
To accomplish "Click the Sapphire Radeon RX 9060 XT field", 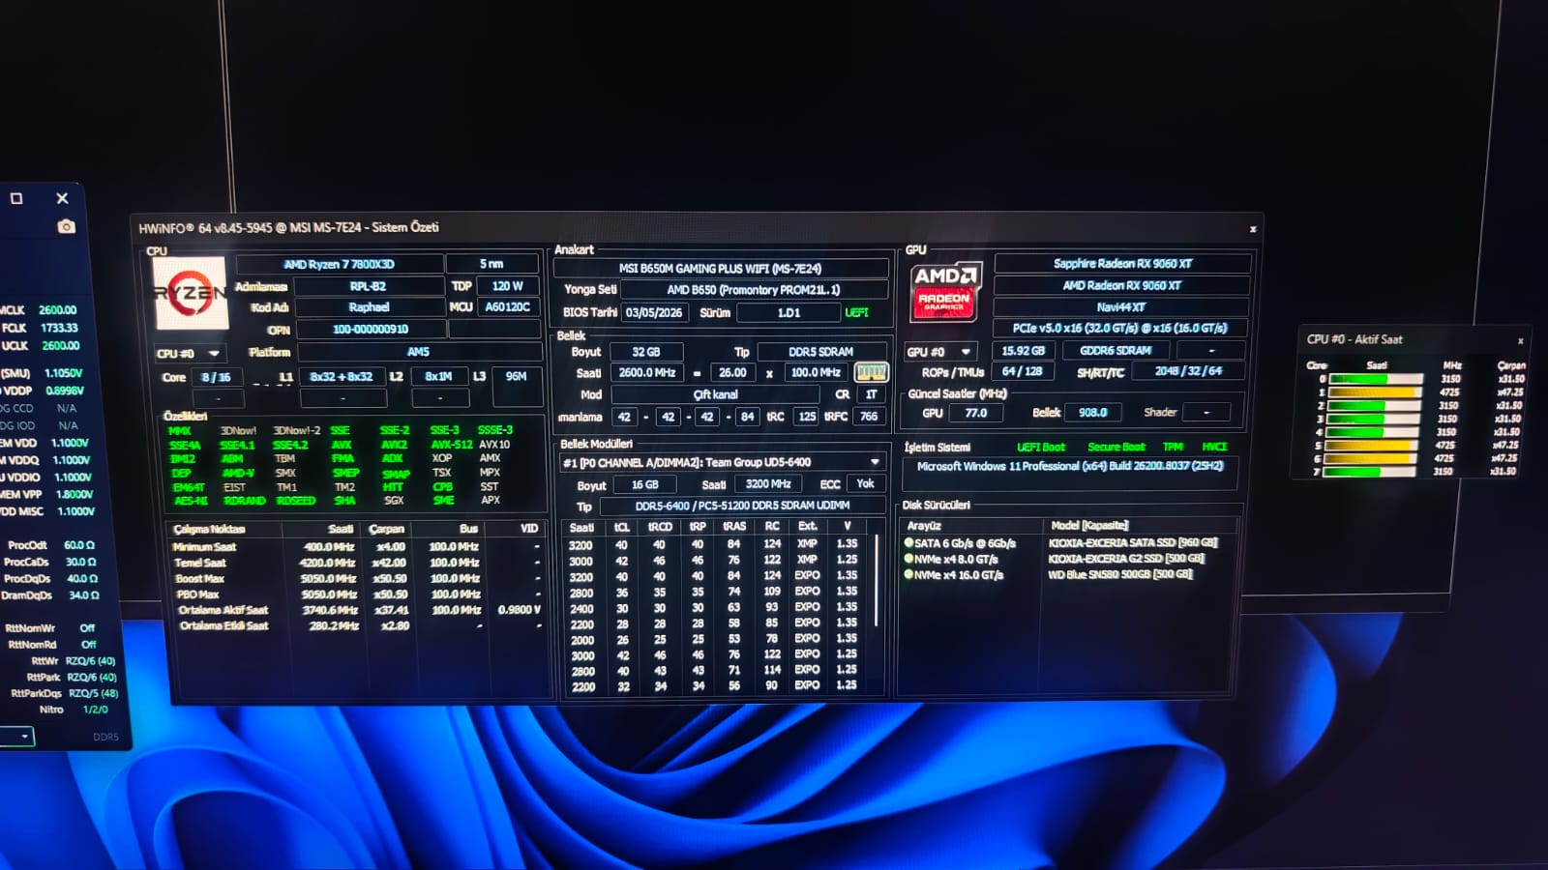I will (1122, 264).
